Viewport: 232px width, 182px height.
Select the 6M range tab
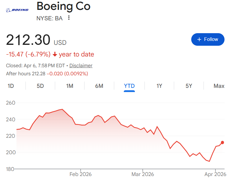click(99, 86)
